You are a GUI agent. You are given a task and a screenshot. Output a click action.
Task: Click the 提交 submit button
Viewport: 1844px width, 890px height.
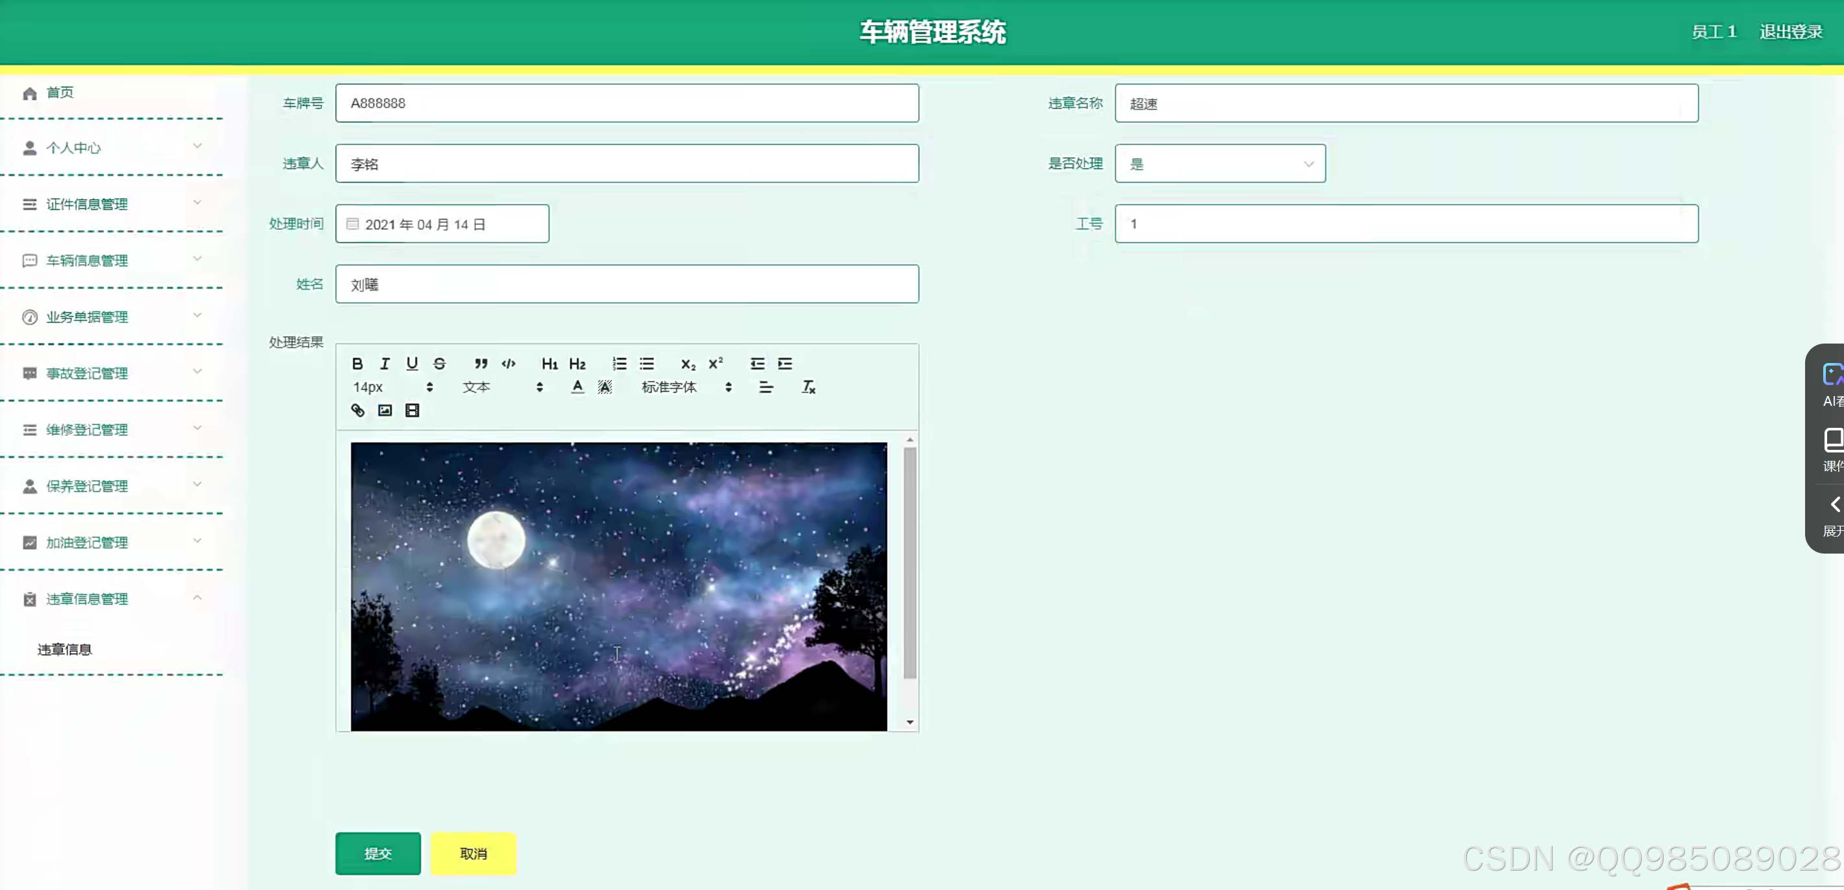pyautogui.click(x=377, y=853)
